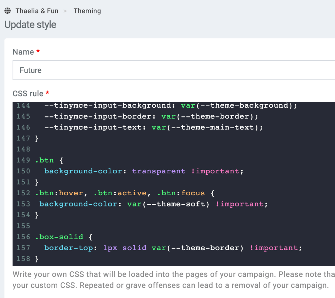Viewport: 335px width, 298px height.
Task: Click the .box-solid selector on line 156
Action: point(59,237)
